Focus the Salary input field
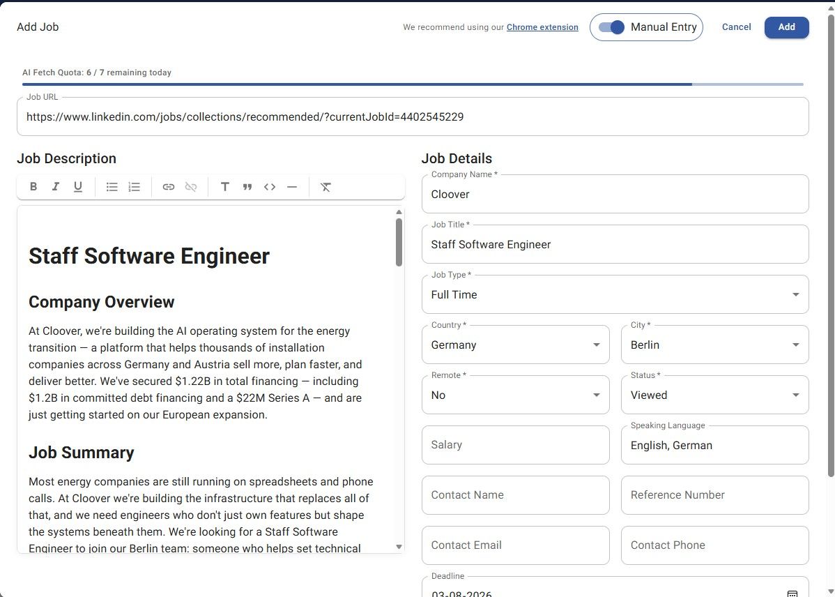Image resolution: width=835 pixels, height=597 pixels. tap(516, 445)
